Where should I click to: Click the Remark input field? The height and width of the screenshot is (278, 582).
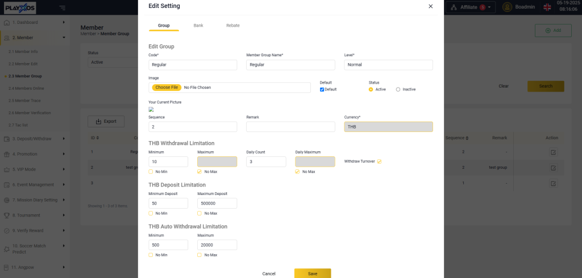point(290,127)
